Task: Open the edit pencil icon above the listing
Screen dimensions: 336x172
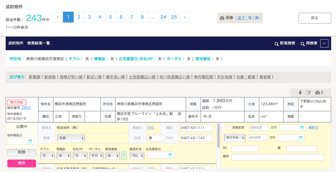Action: [309, 93]
